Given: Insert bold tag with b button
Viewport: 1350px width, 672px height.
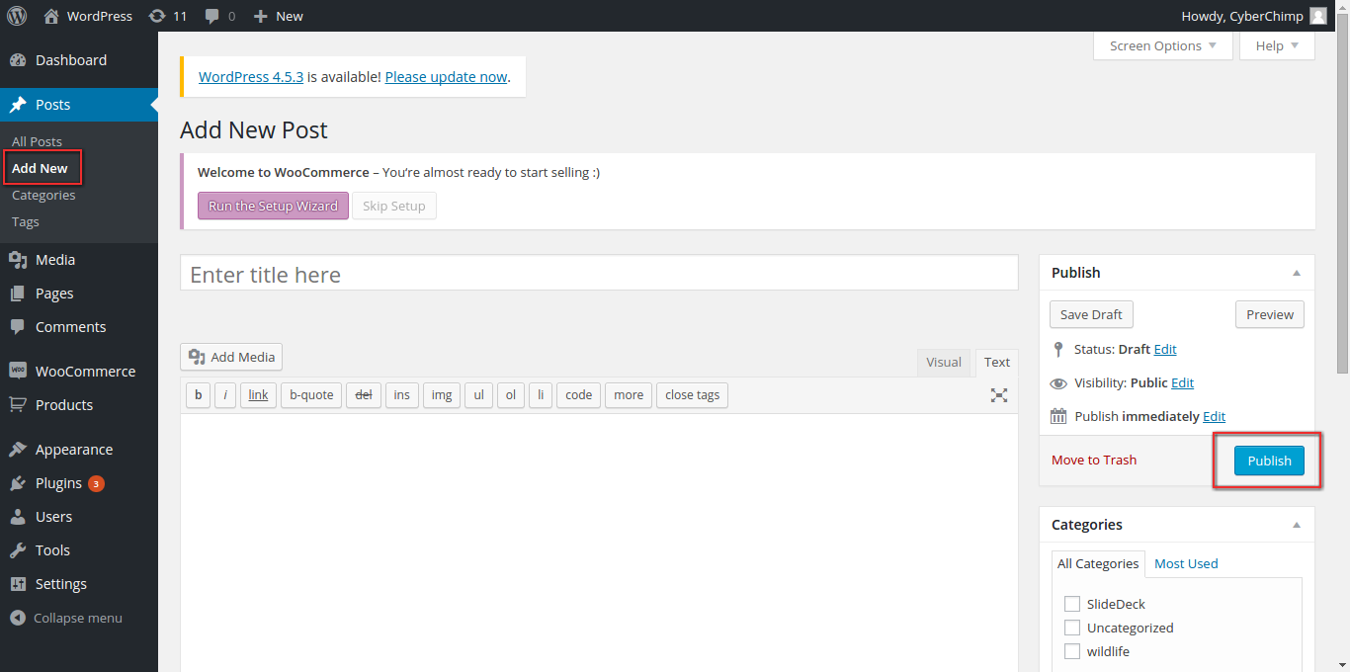Looking at the screenshot, I should pyautogui.click(x=198, y=395).
